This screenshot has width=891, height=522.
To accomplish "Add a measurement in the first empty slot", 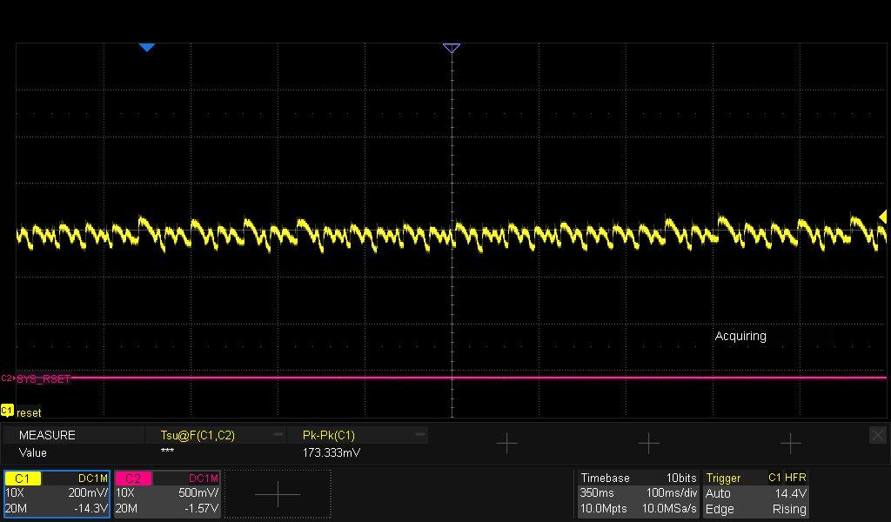I will tap(506, 444).
